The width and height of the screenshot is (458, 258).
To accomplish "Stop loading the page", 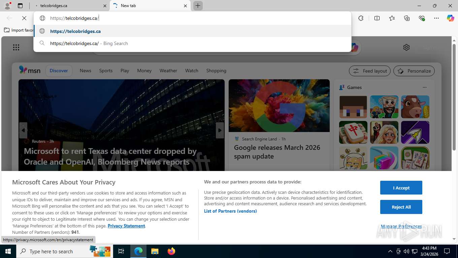I will (24, 18).
